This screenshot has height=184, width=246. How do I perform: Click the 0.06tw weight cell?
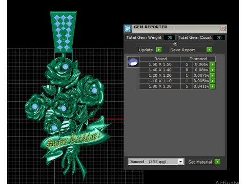point(201,64)
